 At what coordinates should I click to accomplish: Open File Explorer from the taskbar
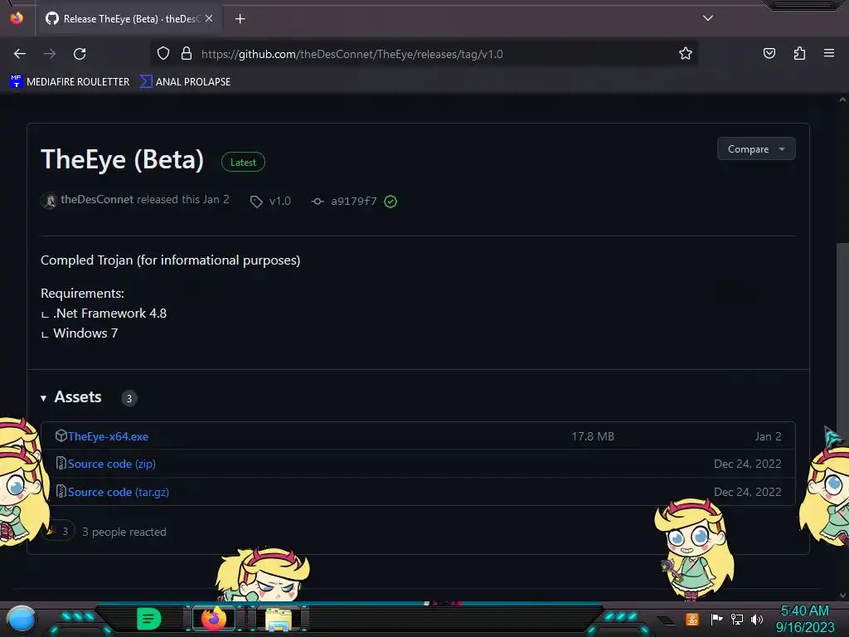tap(279, 619)
